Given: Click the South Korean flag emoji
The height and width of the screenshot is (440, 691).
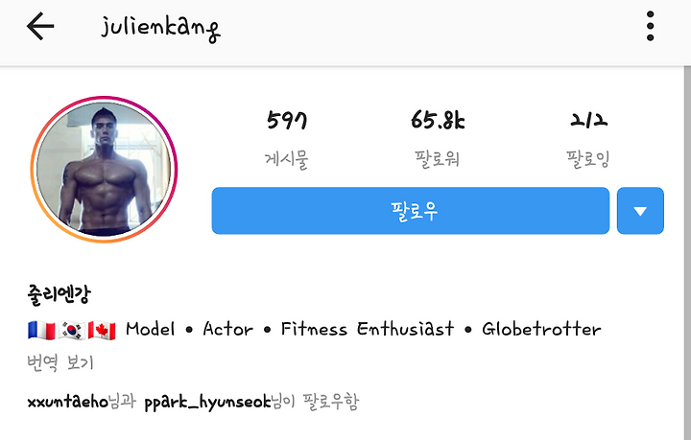Looking at the screenshot, I should coord(72,331).
